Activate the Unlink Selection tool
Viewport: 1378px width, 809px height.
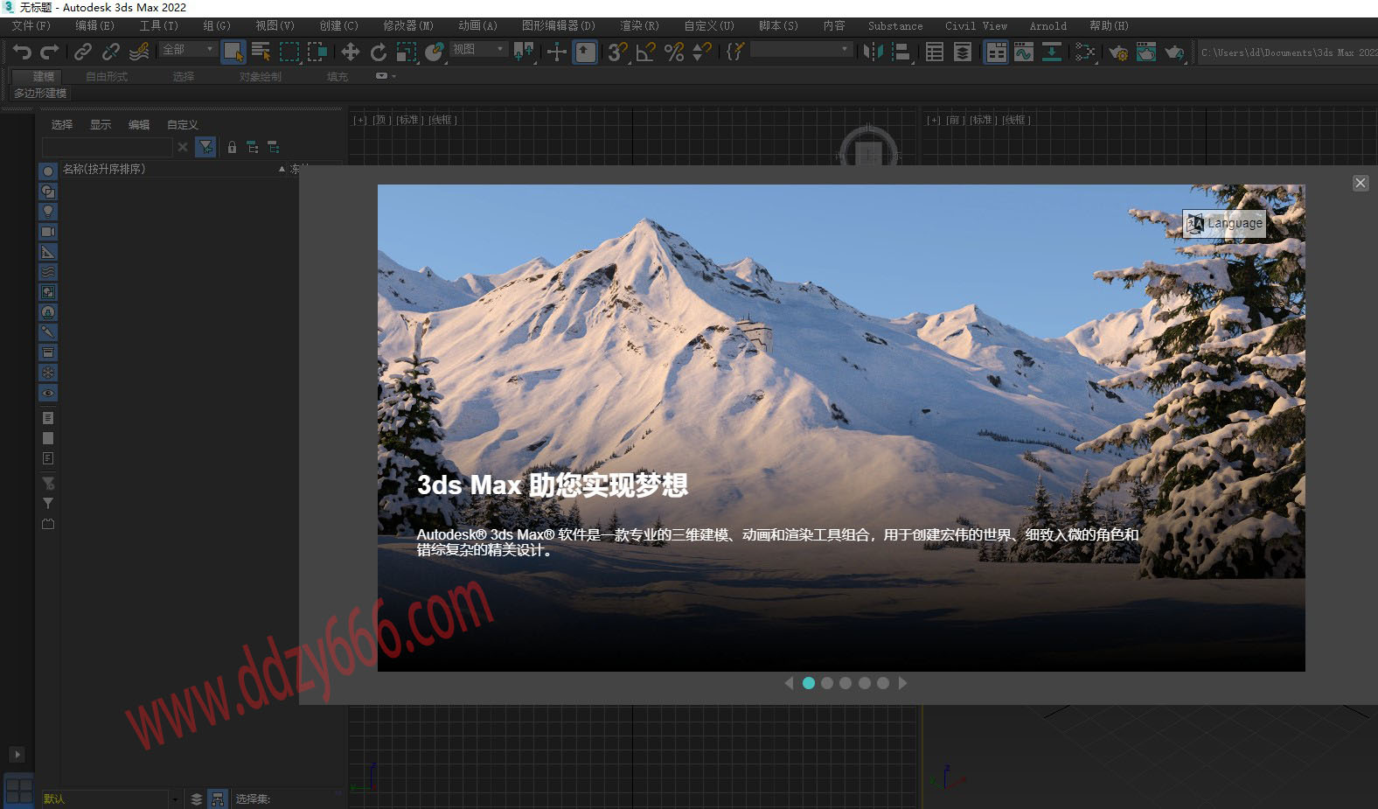[111, 52]
